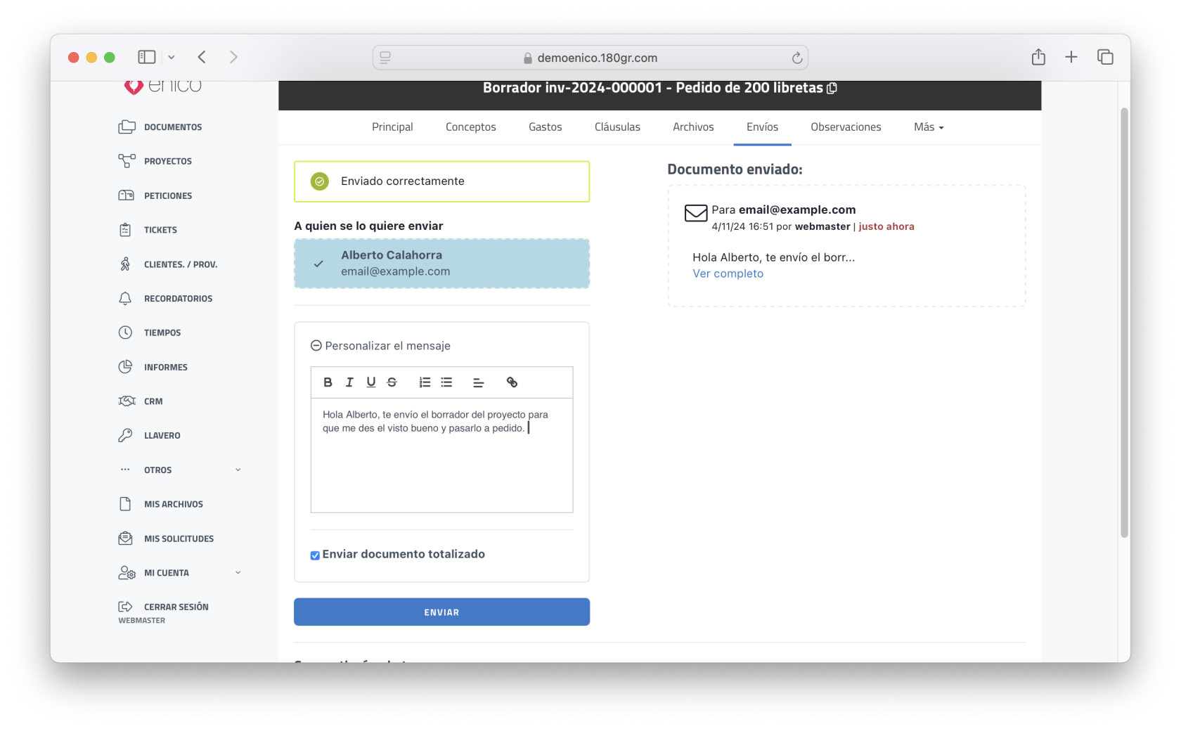The image size is (1181, 729).
Task: Switch to the Conceptos tab
Action: 470,127
